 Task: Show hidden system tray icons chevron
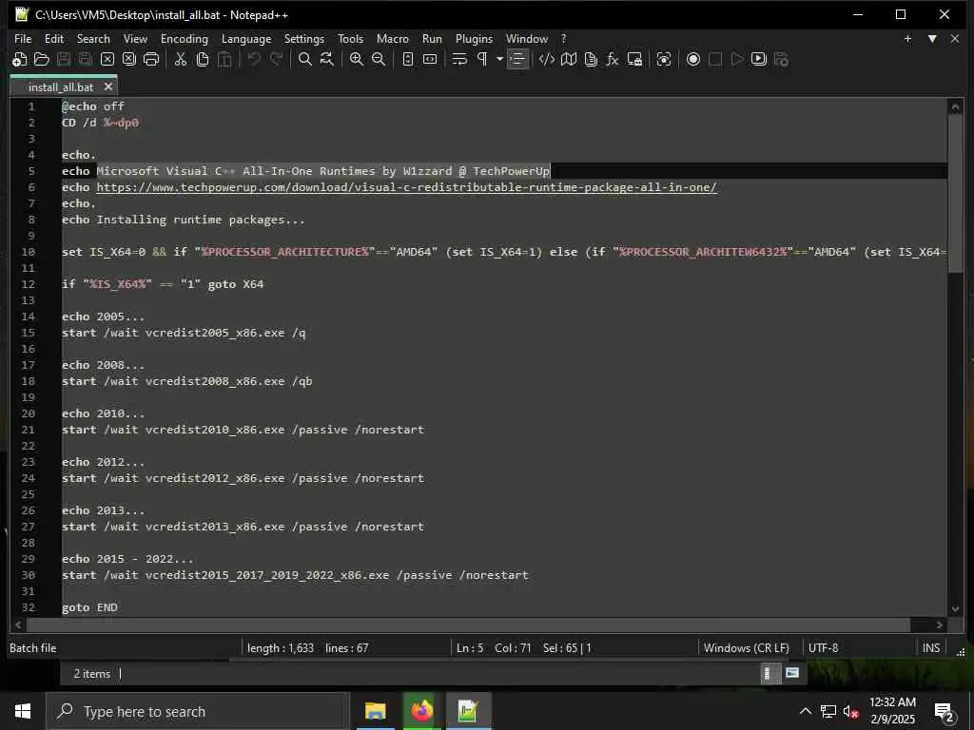[x=805, y=711]
